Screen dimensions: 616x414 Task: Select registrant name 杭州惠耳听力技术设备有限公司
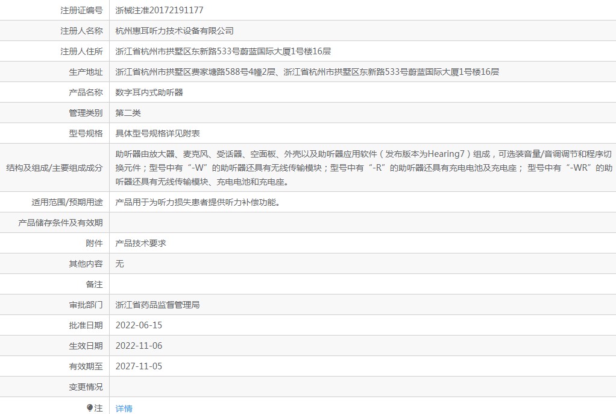pos(174,31)
